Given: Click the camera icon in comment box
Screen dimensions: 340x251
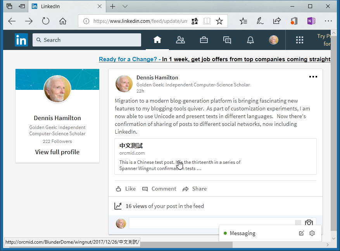Looking at the screenshot, I should click(309, 223).
